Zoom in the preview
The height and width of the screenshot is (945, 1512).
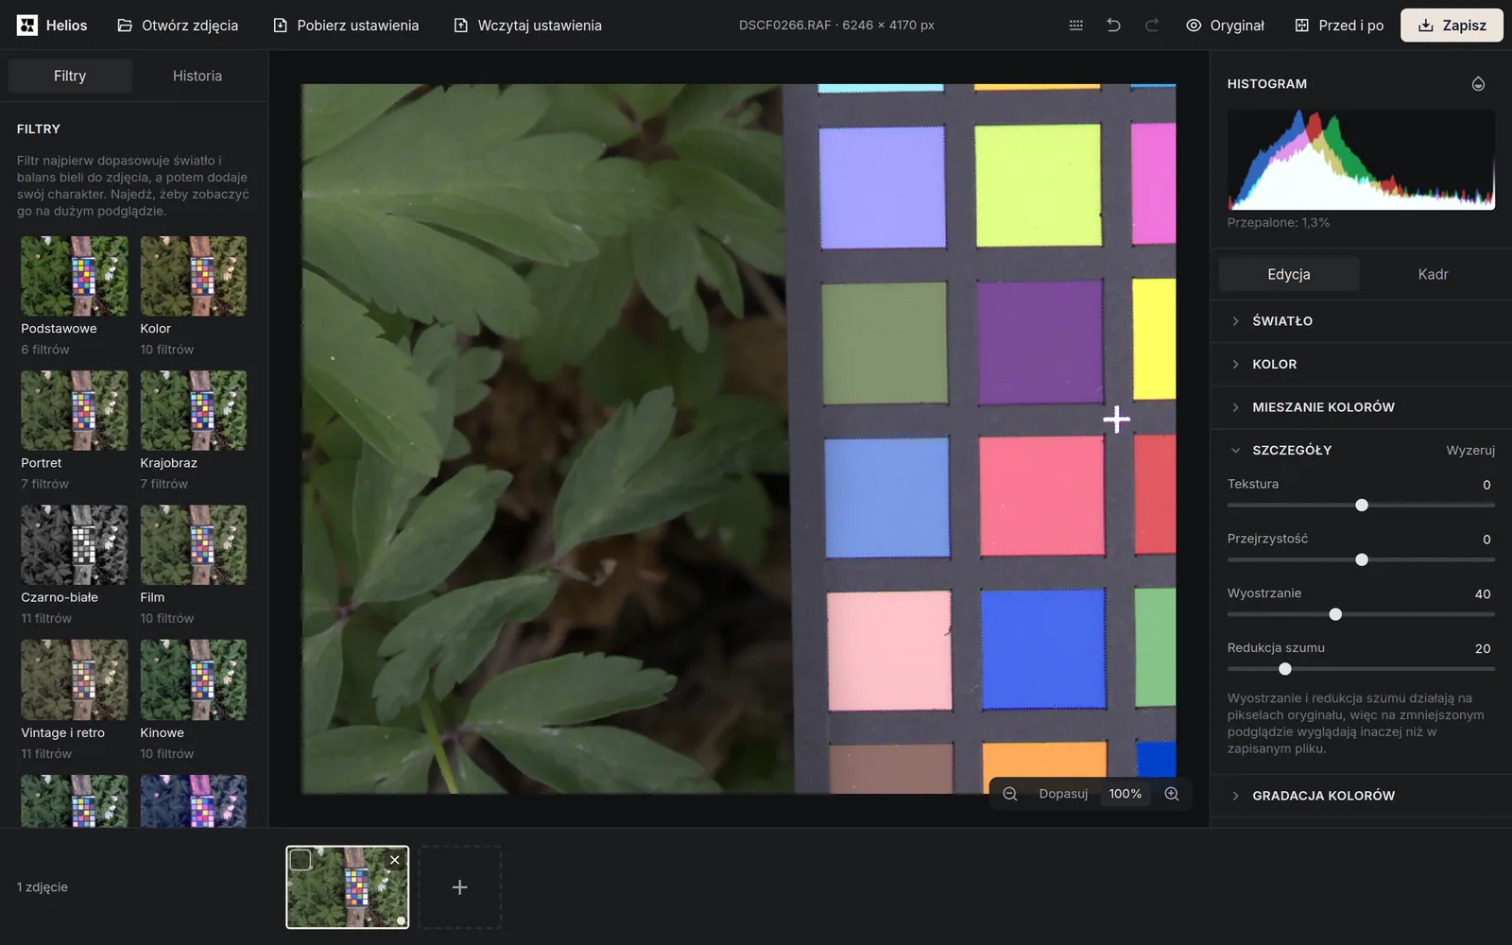(1172, 794)
